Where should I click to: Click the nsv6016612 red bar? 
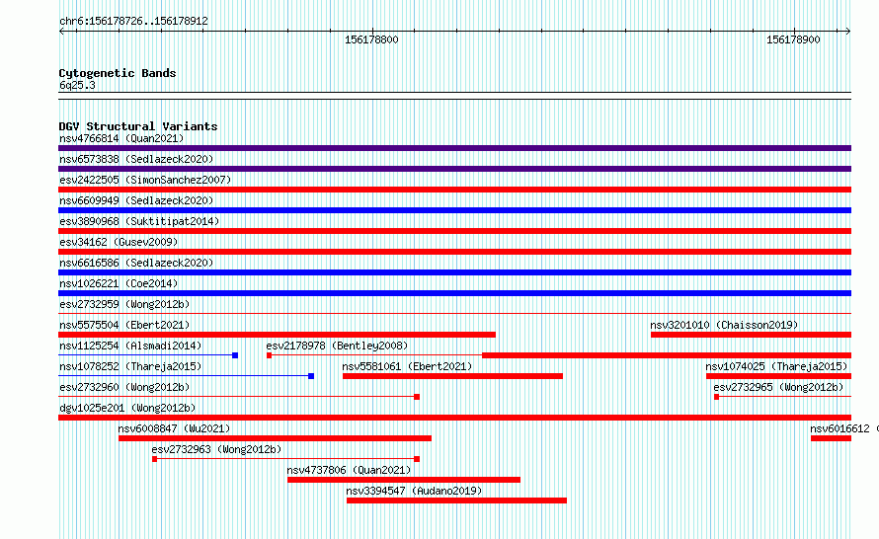tap(831, 438)
